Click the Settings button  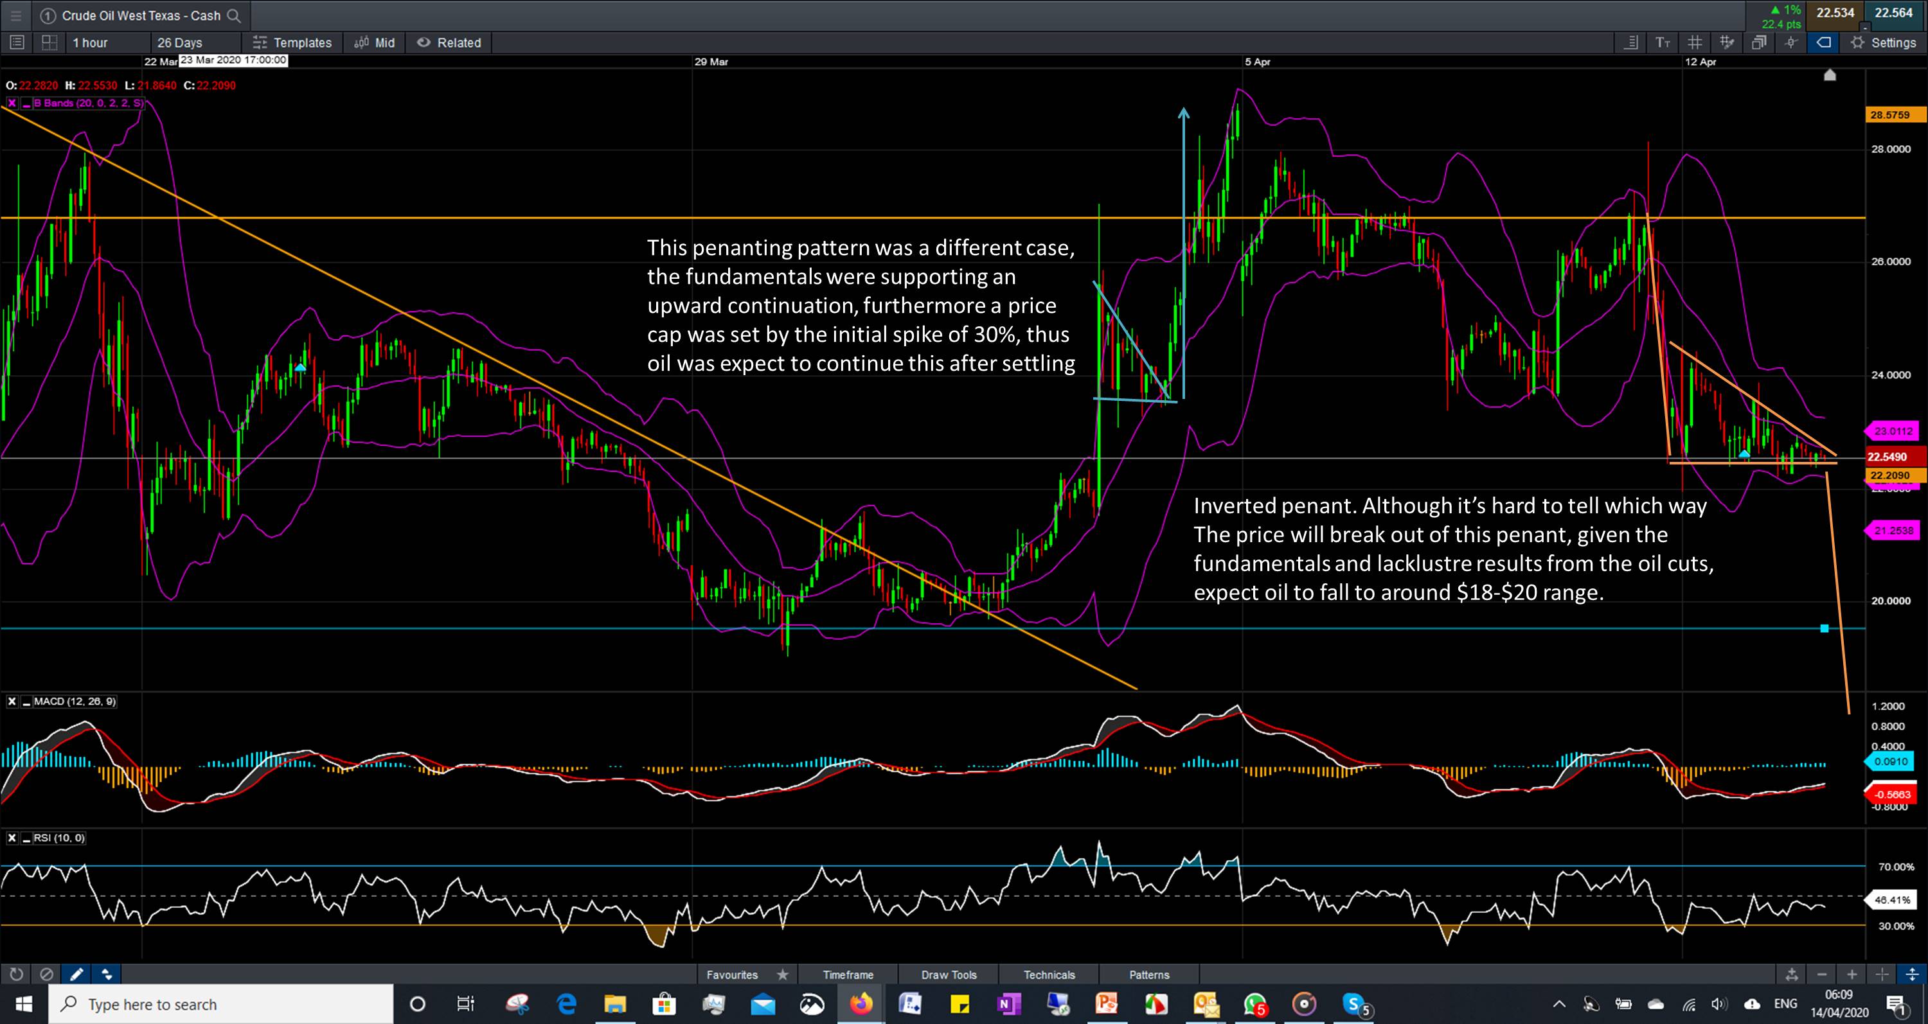tap(1884, 42)
